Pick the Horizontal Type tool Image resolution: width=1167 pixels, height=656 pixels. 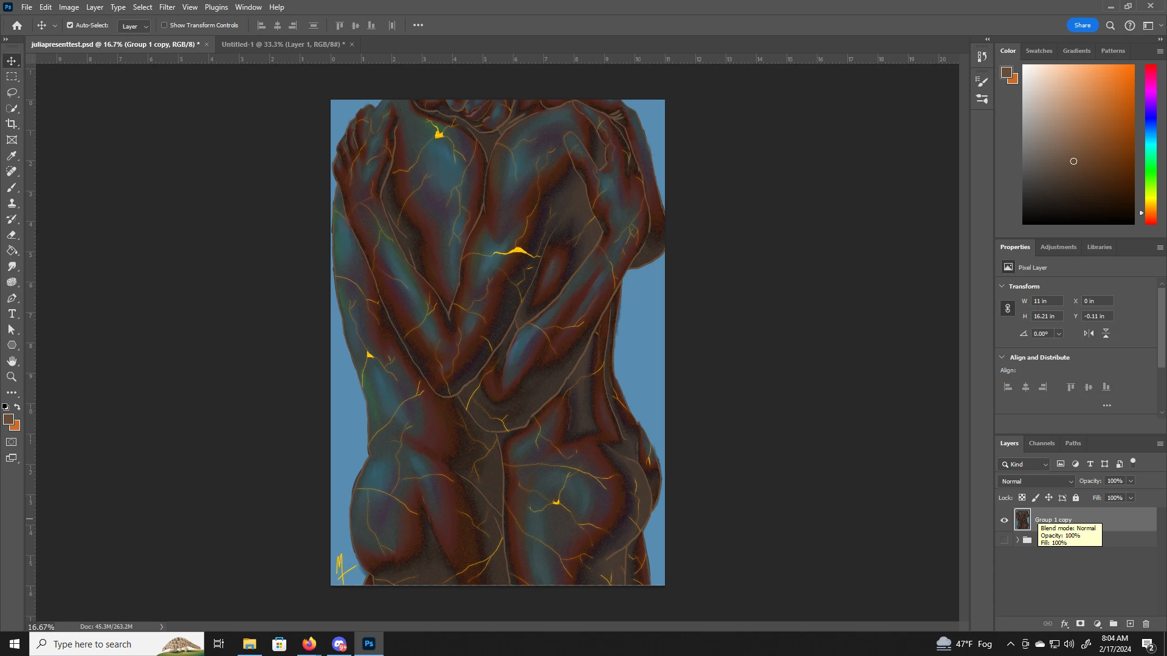[12, 314]
